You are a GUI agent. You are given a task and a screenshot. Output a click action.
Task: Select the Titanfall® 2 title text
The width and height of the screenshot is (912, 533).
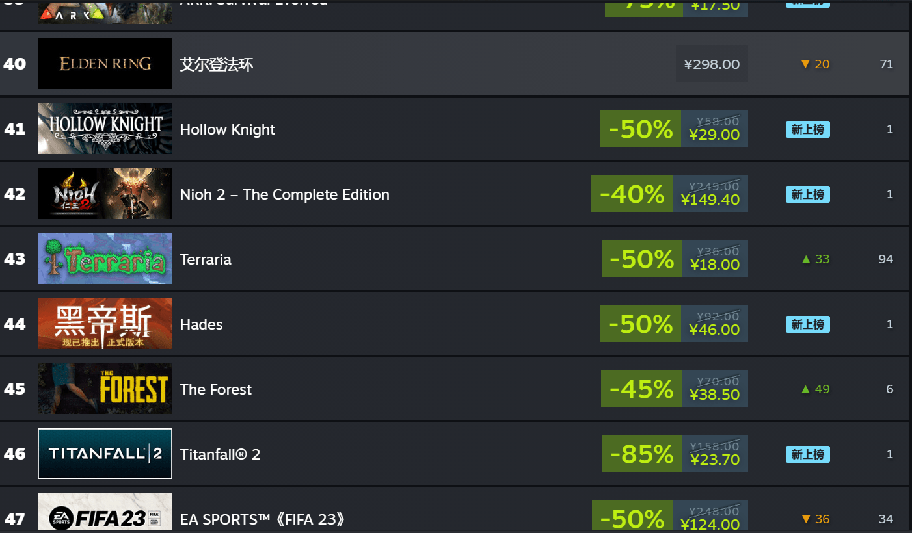(220, 454)
